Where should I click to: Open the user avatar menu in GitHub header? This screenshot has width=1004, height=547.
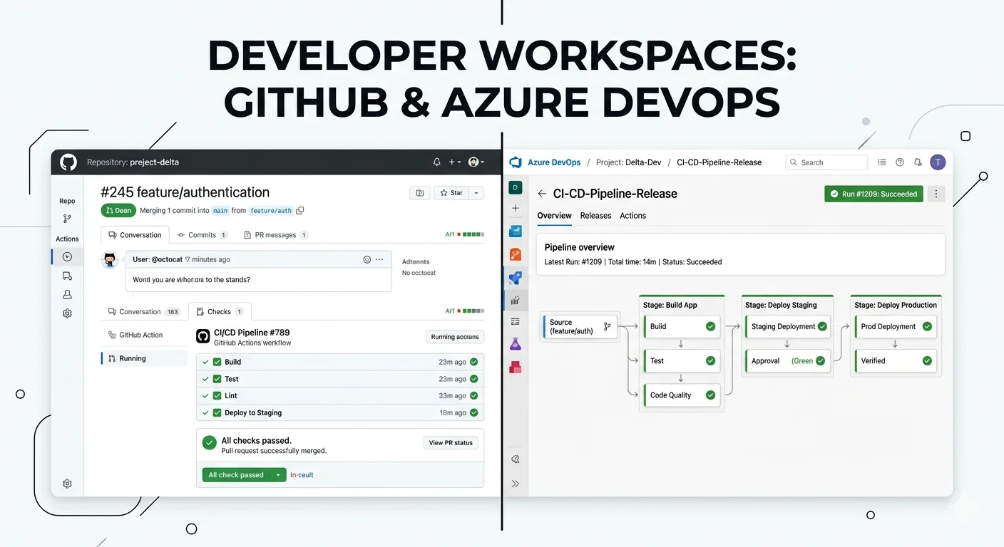click(x=476, y=162)
